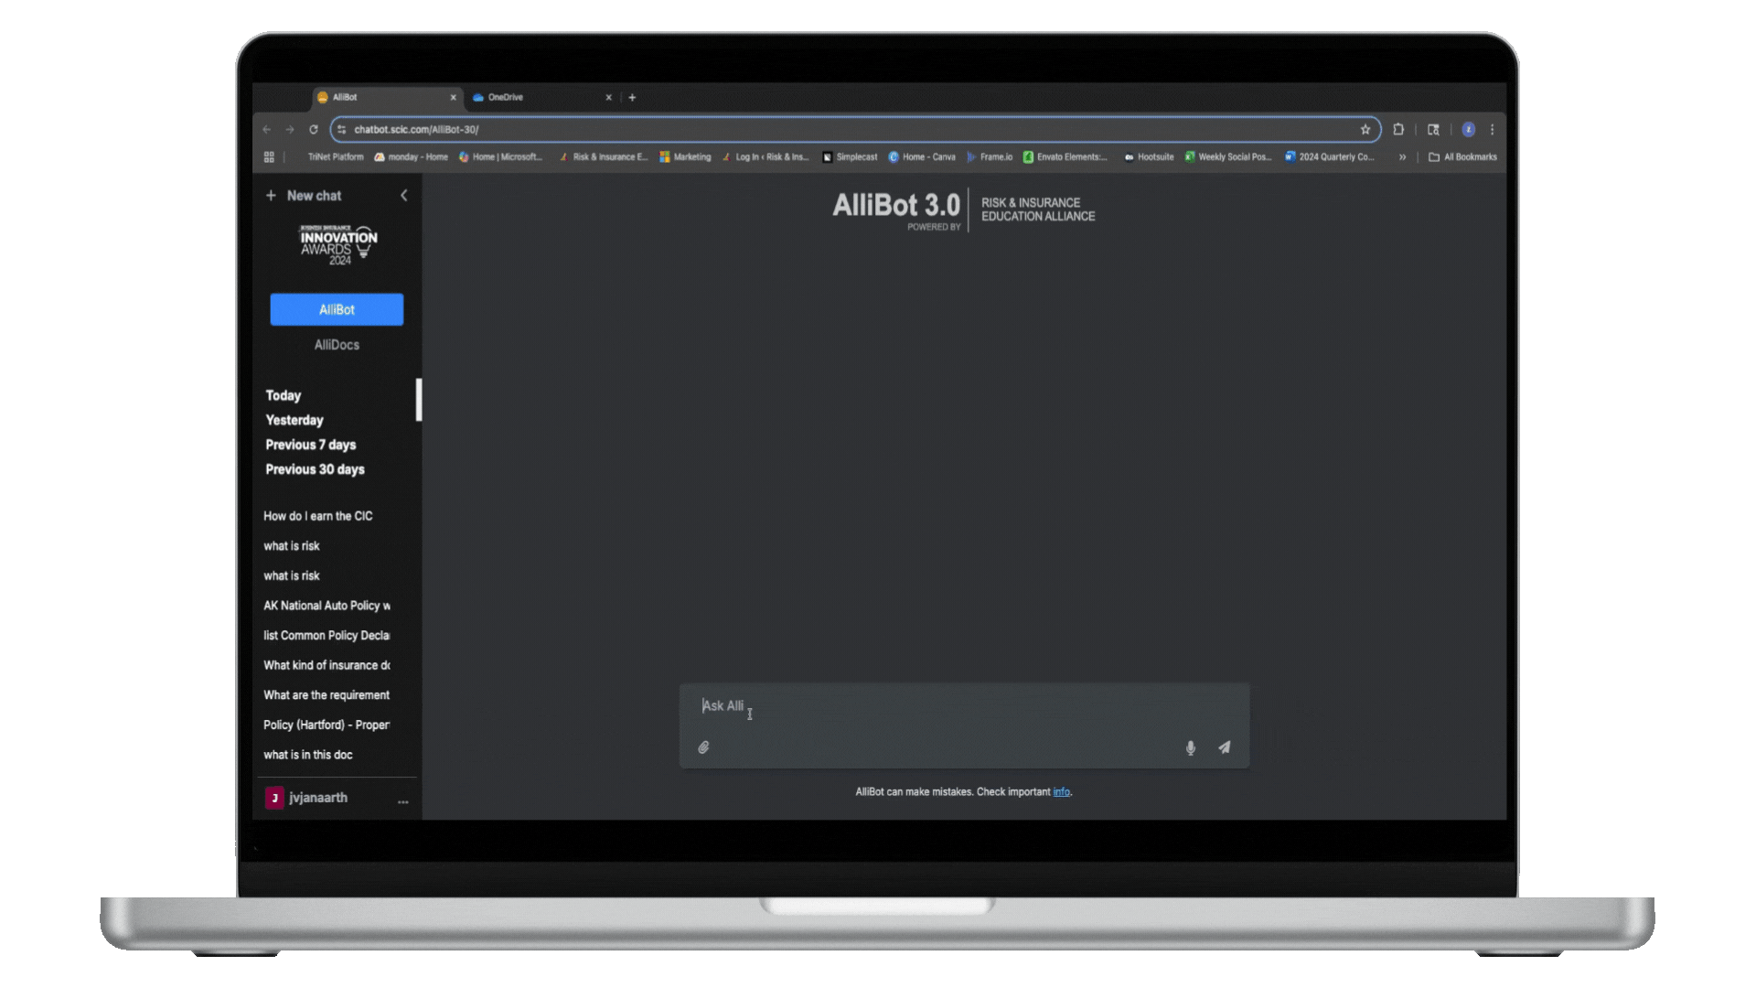Click the address bar URL chatbot.scic.com
1756x988 pixels.
click(x=416, y=130)
